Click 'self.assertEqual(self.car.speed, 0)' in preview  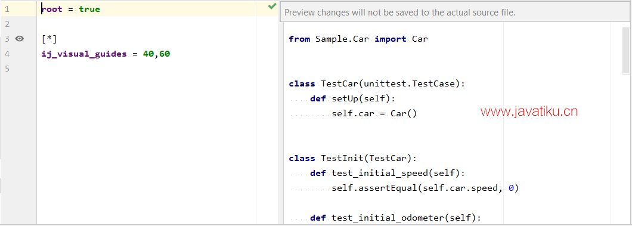(425, 188)
